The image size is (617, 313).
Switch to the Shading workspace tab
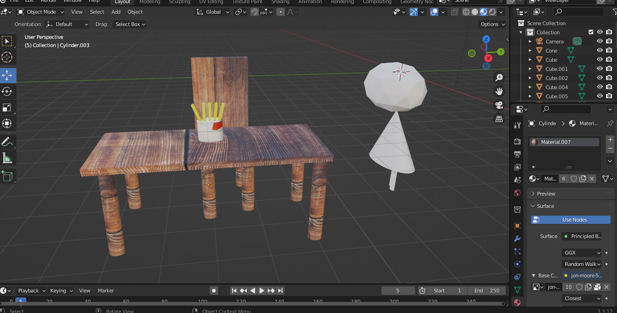[x=281, y=2]
